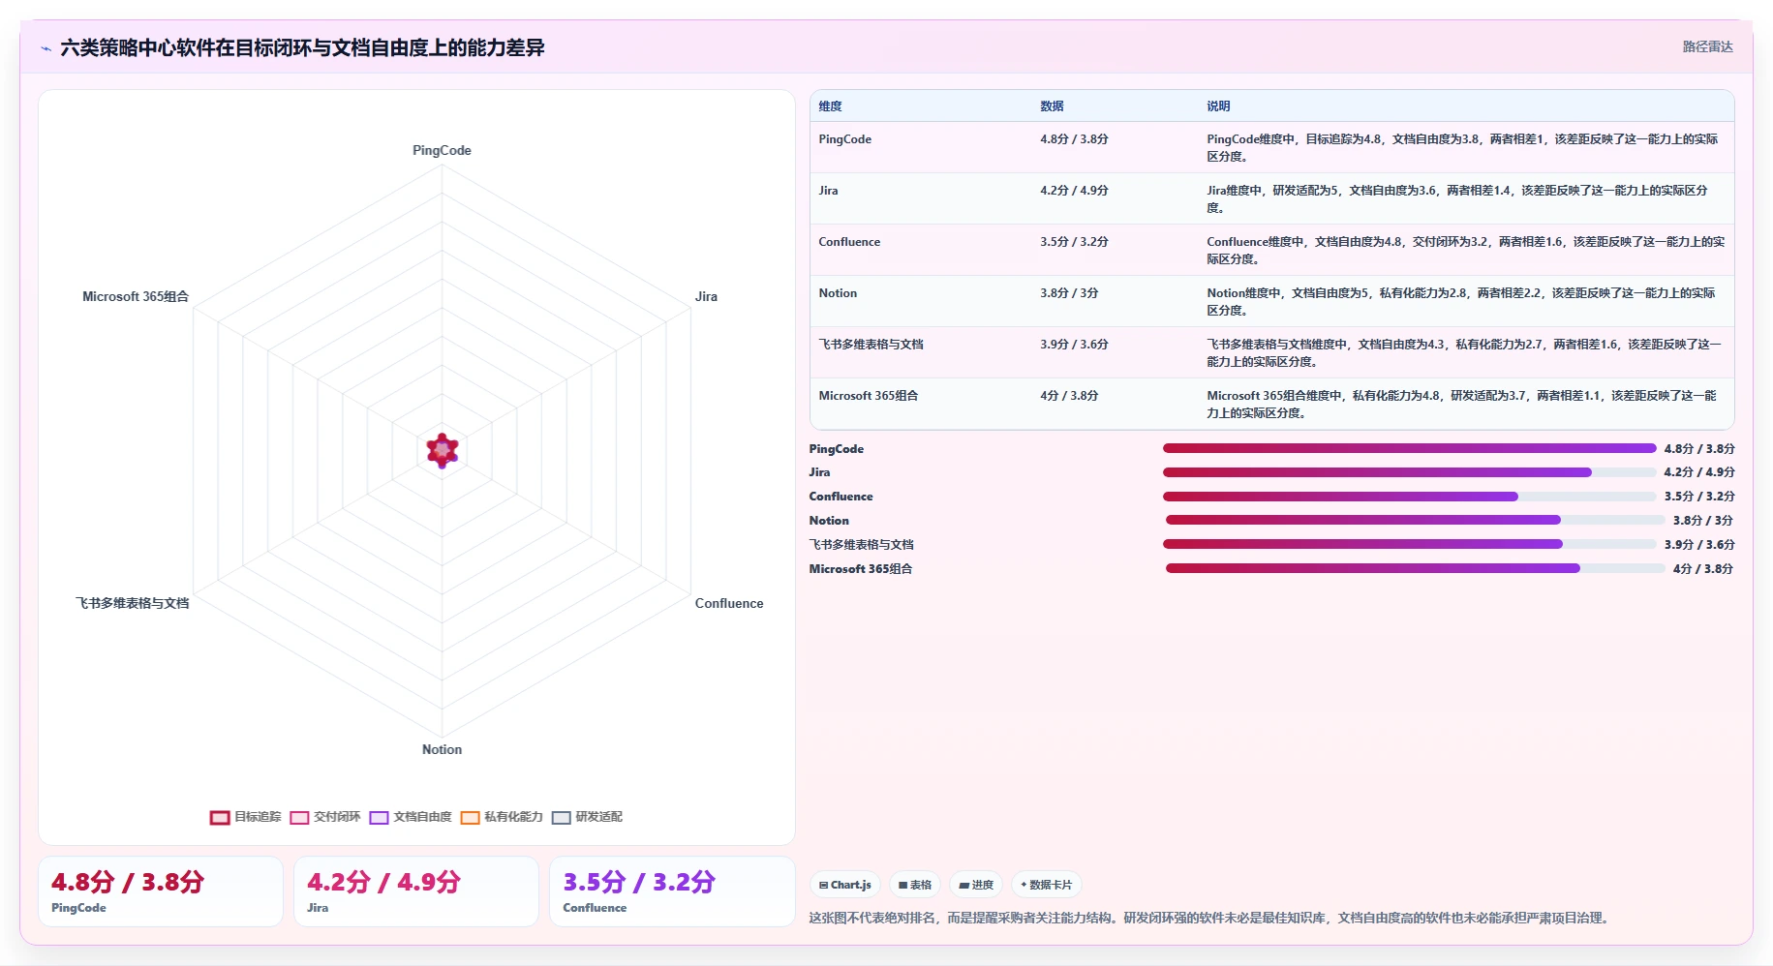Click the 维度 column header
The image size is (1773, 966).
(x=830, y=106)
